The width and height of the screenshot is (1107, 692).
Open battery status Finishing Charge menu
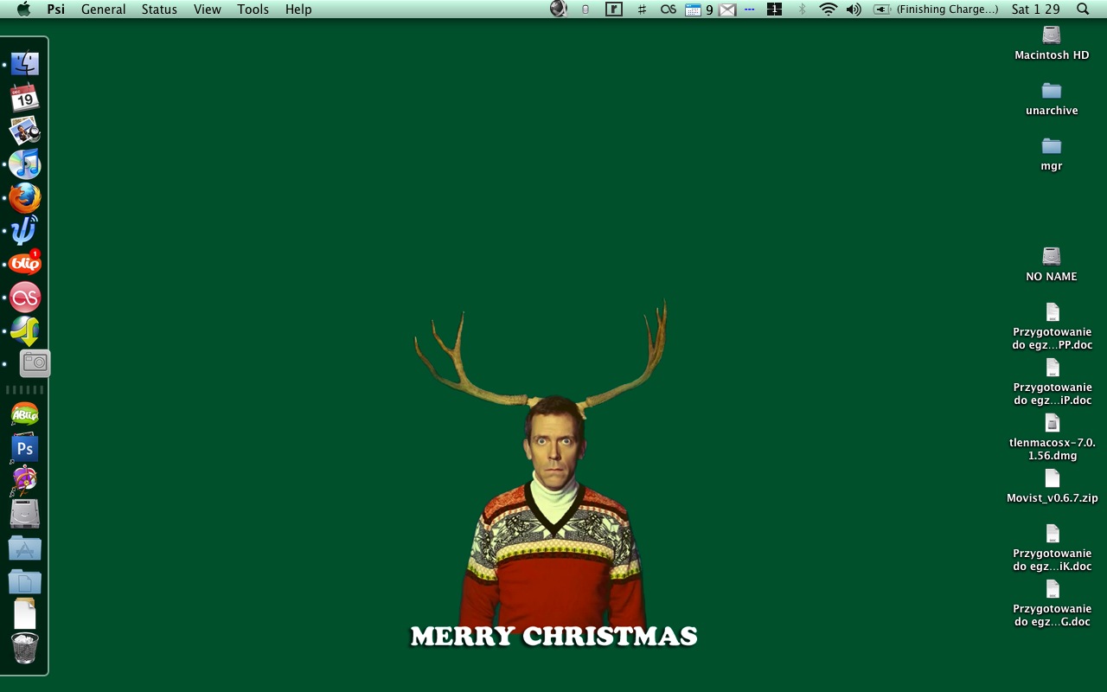(x=937, y=10)
